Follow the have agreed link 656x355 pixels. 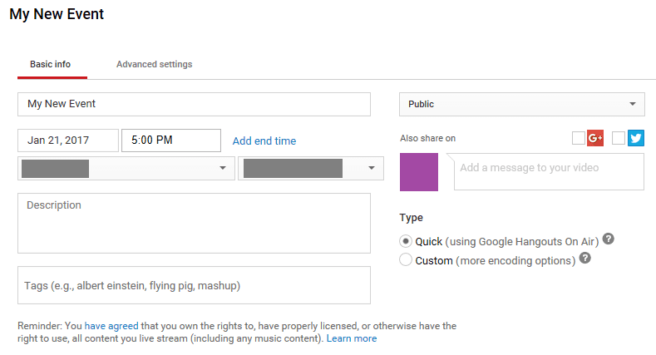point(106,326)
